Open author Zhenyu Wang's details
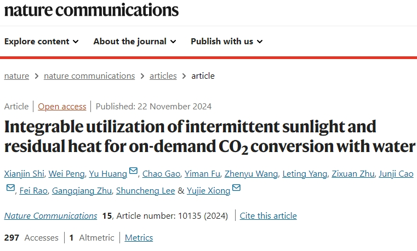The image size is (417, 251). pyautogui.click(x=251, y=174)
